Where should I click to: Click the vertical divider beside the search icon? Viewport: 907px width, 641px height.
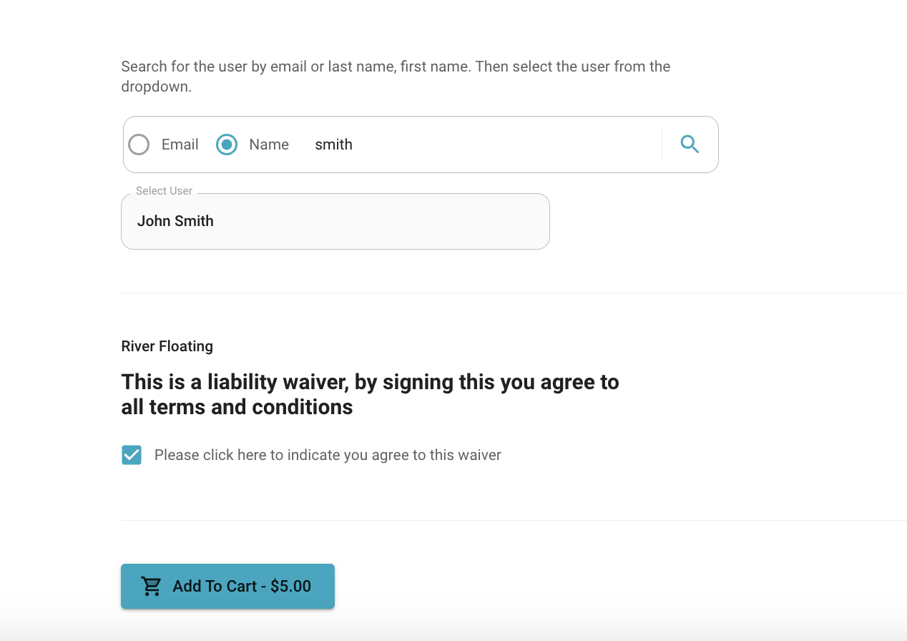pyautogui.click(x=662, y=145)
